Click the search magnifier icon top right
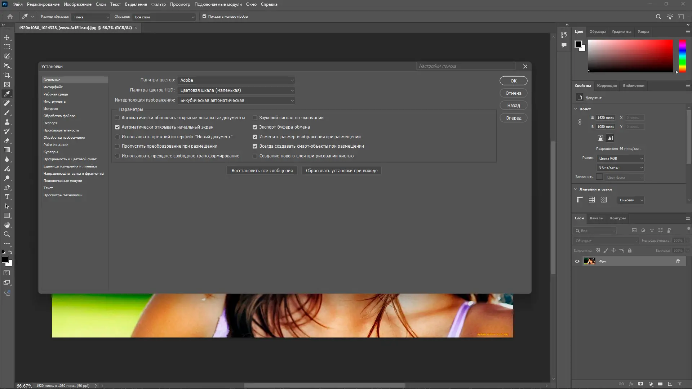692x389 pixels. pos(658,17)
